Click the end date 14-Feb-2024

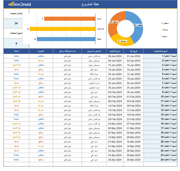115,106
